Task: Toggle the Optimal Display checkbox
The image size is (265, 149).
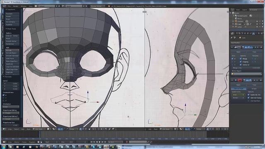Action: click(x=248, y=98)
